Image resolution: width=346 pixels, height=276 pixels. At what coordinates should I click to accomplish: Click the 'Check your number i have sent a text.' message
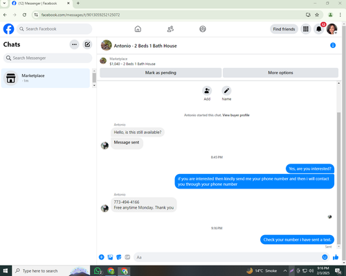[297, 240]
